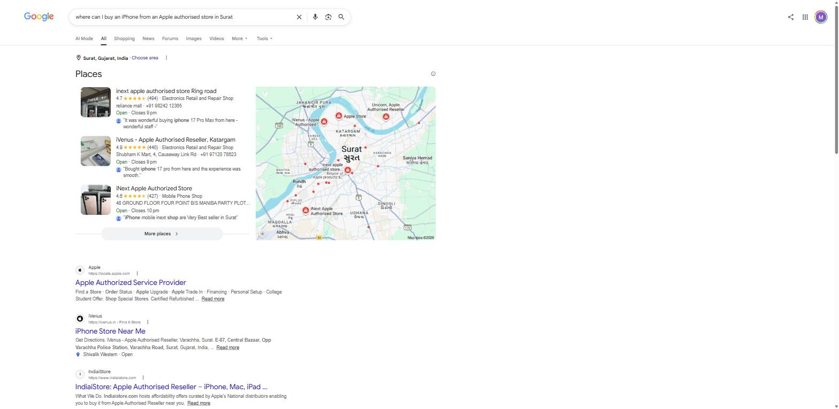
Task: Click Apple favicon in locate.apple.com result
Action: 80,270
